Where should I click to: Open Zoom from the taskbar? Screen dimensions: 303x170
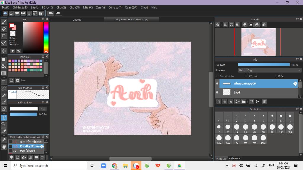(104, 166)
